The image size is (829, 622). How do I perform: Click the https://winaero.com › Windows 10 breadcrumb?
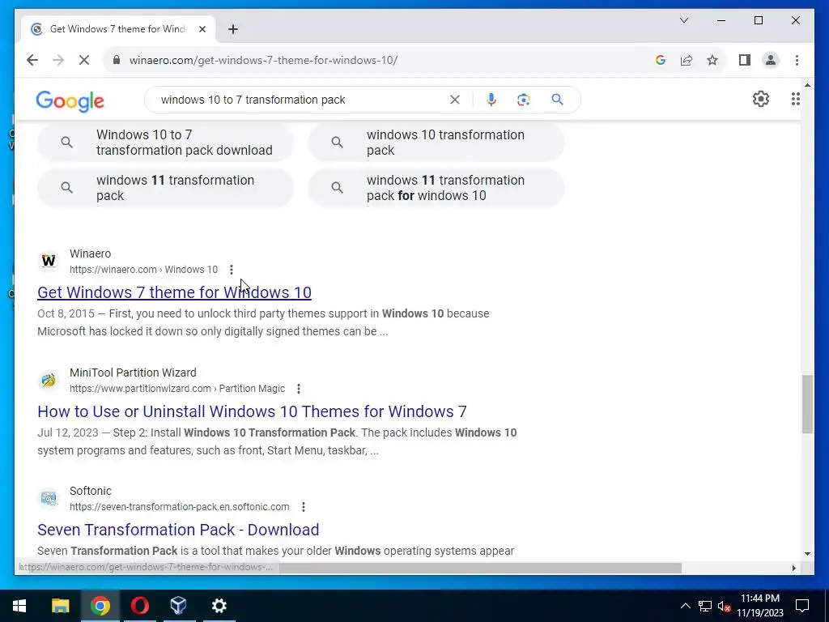pyautogui.click(x=143, y=270)
